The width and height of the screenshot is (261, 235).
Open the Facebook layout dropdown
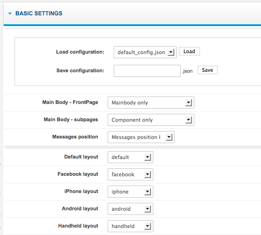click(130, 174)
